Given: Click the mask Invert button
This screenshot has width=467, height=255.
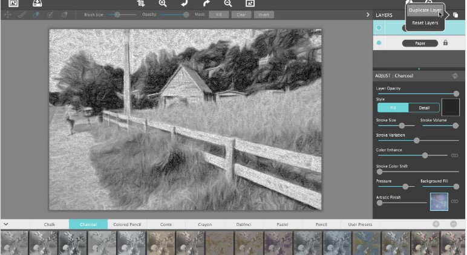Looking at the screenshot, I should 264,15.
